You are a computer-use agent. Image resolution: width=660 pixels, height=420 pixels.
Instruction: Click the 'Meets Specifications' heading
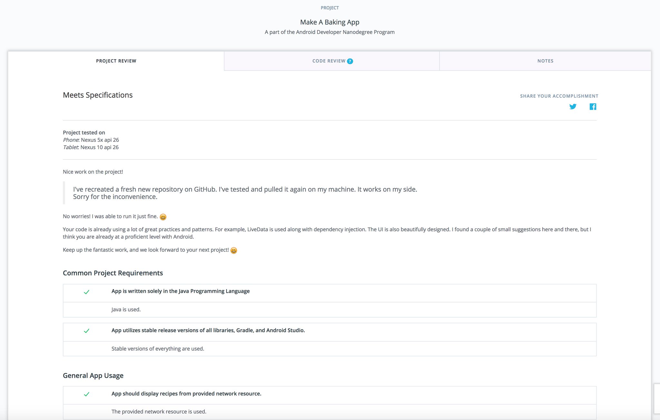[98, 95]
